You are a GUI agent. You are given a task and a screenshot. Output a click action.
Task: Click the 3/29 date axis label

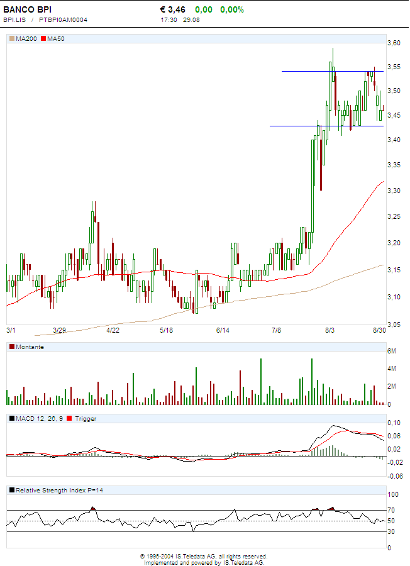pos(60,330)
